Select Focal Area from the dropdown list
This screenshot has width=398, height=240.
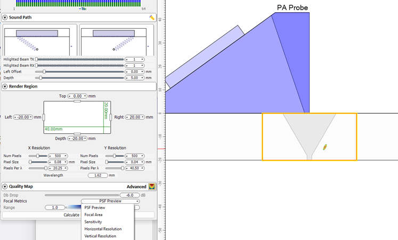94,215
